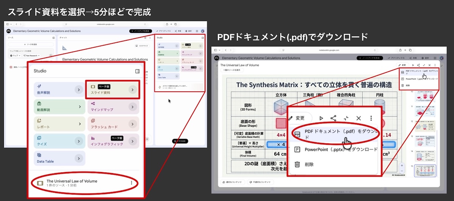The image size is (454, 201).
Task: Click collapse view icon in enlarged slide toolbar
Action: coord(346,118)
